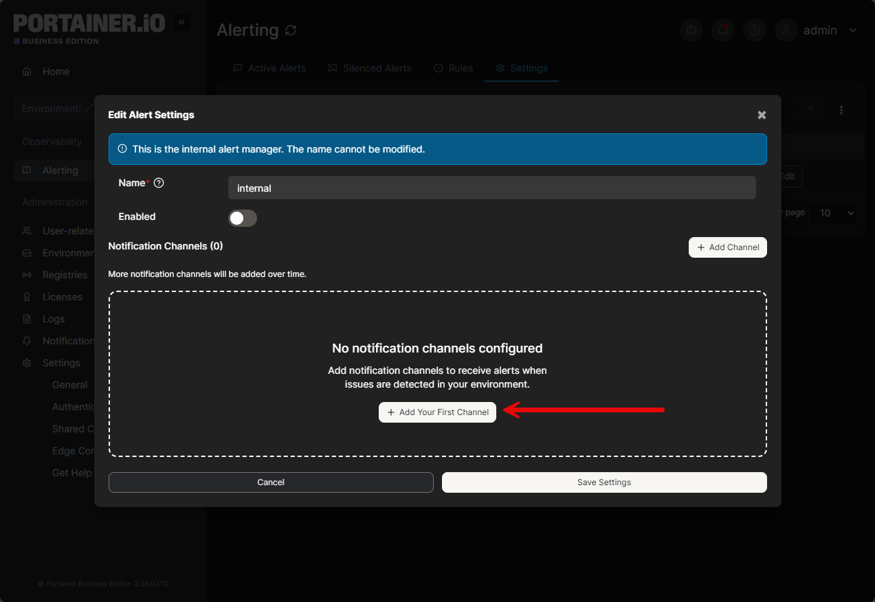Switch to the Silenced Alerts tab
This screenshot has width=875, height=602.
369,68
